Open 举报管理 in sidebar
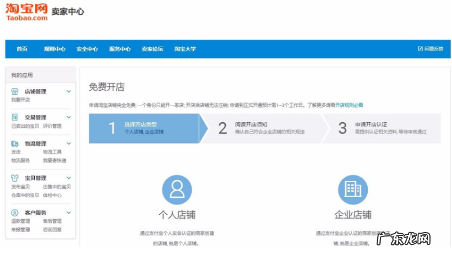 coord(20,230)
